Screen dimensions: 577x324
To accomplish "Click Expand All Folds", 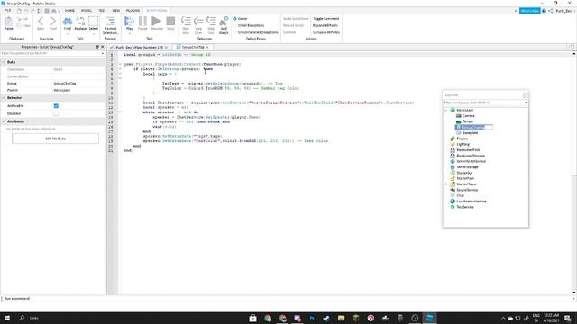I will point(325,25).
